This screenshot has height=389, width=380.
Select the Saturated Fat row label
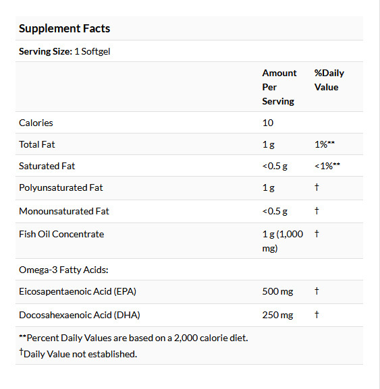[x=47, y=166]
